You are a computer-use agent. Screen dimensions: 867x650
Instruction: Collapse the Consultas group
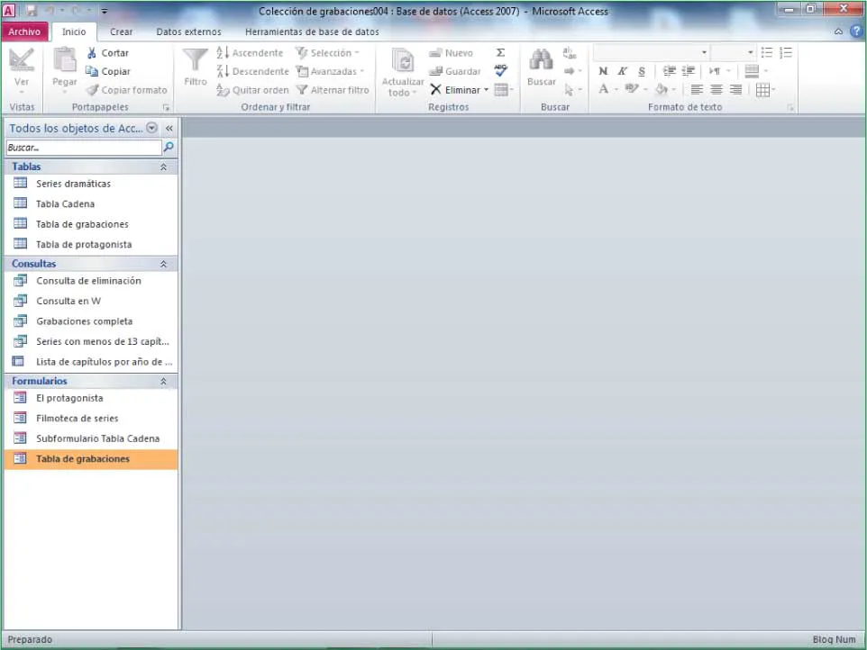[163, 264]
